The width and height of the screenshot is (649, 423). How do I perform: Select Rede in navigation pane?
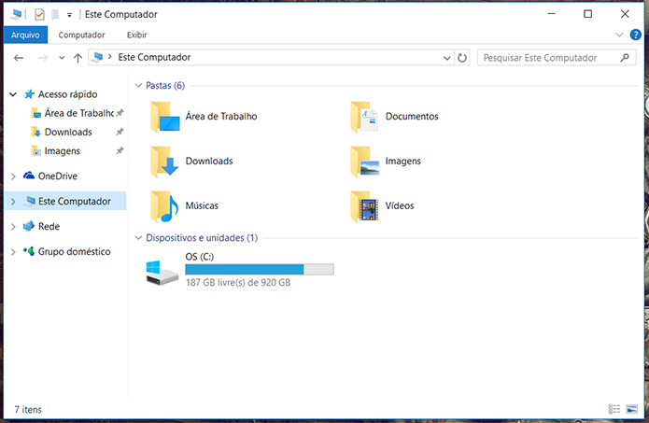(x=49, y=226)
